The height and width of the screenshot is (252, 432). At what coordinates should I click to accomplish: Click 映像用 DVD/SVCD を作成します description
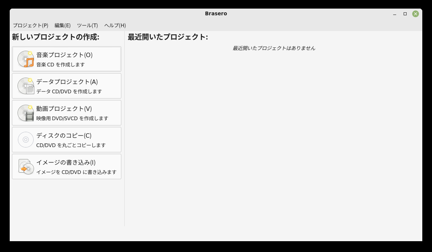coord(72,118)
